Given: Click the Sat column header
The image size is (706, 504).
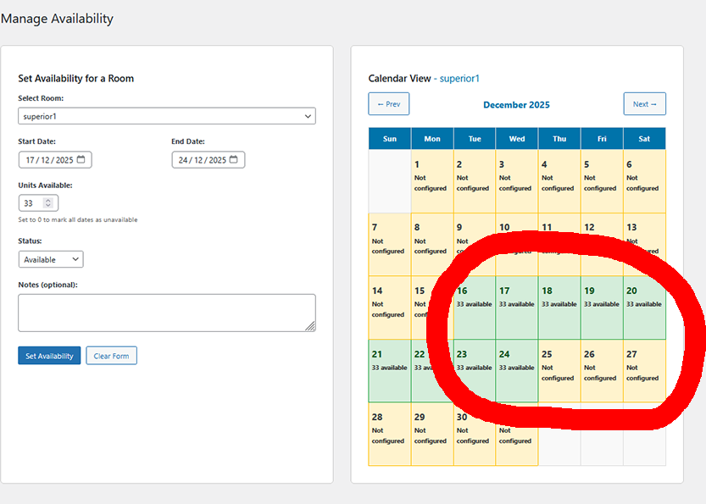Looking at the screenshot, I should click(644, 139).
